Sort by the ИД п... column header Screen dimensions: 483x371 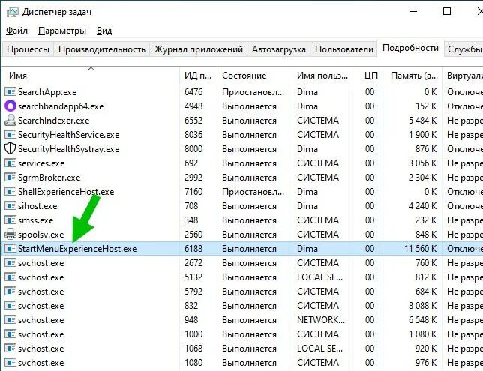pyautogui.click(x=198, y=76)
